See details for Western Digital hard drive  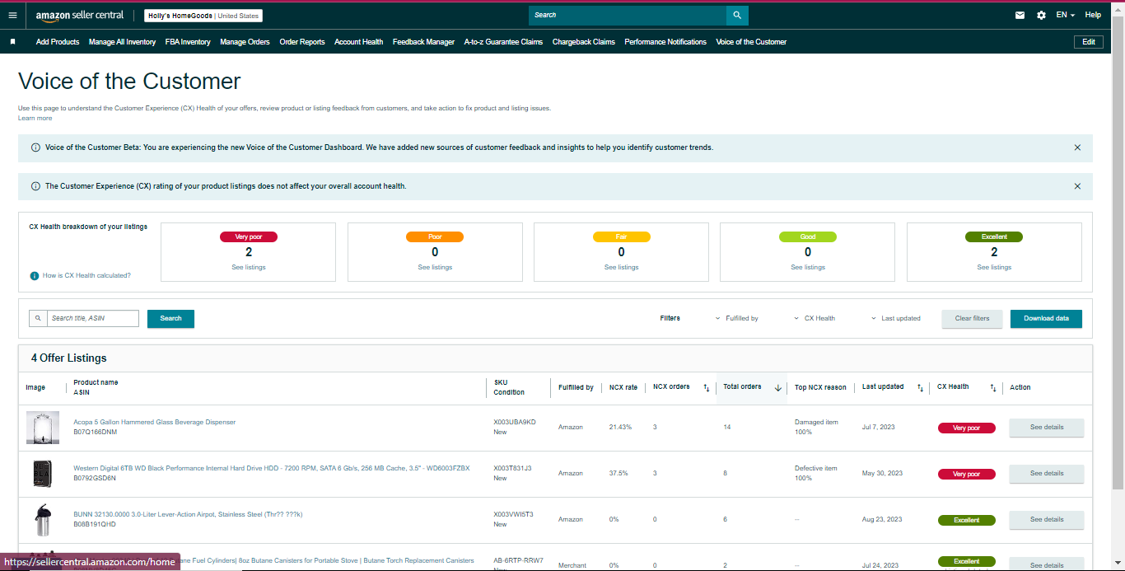click(x=1047, y=474)
